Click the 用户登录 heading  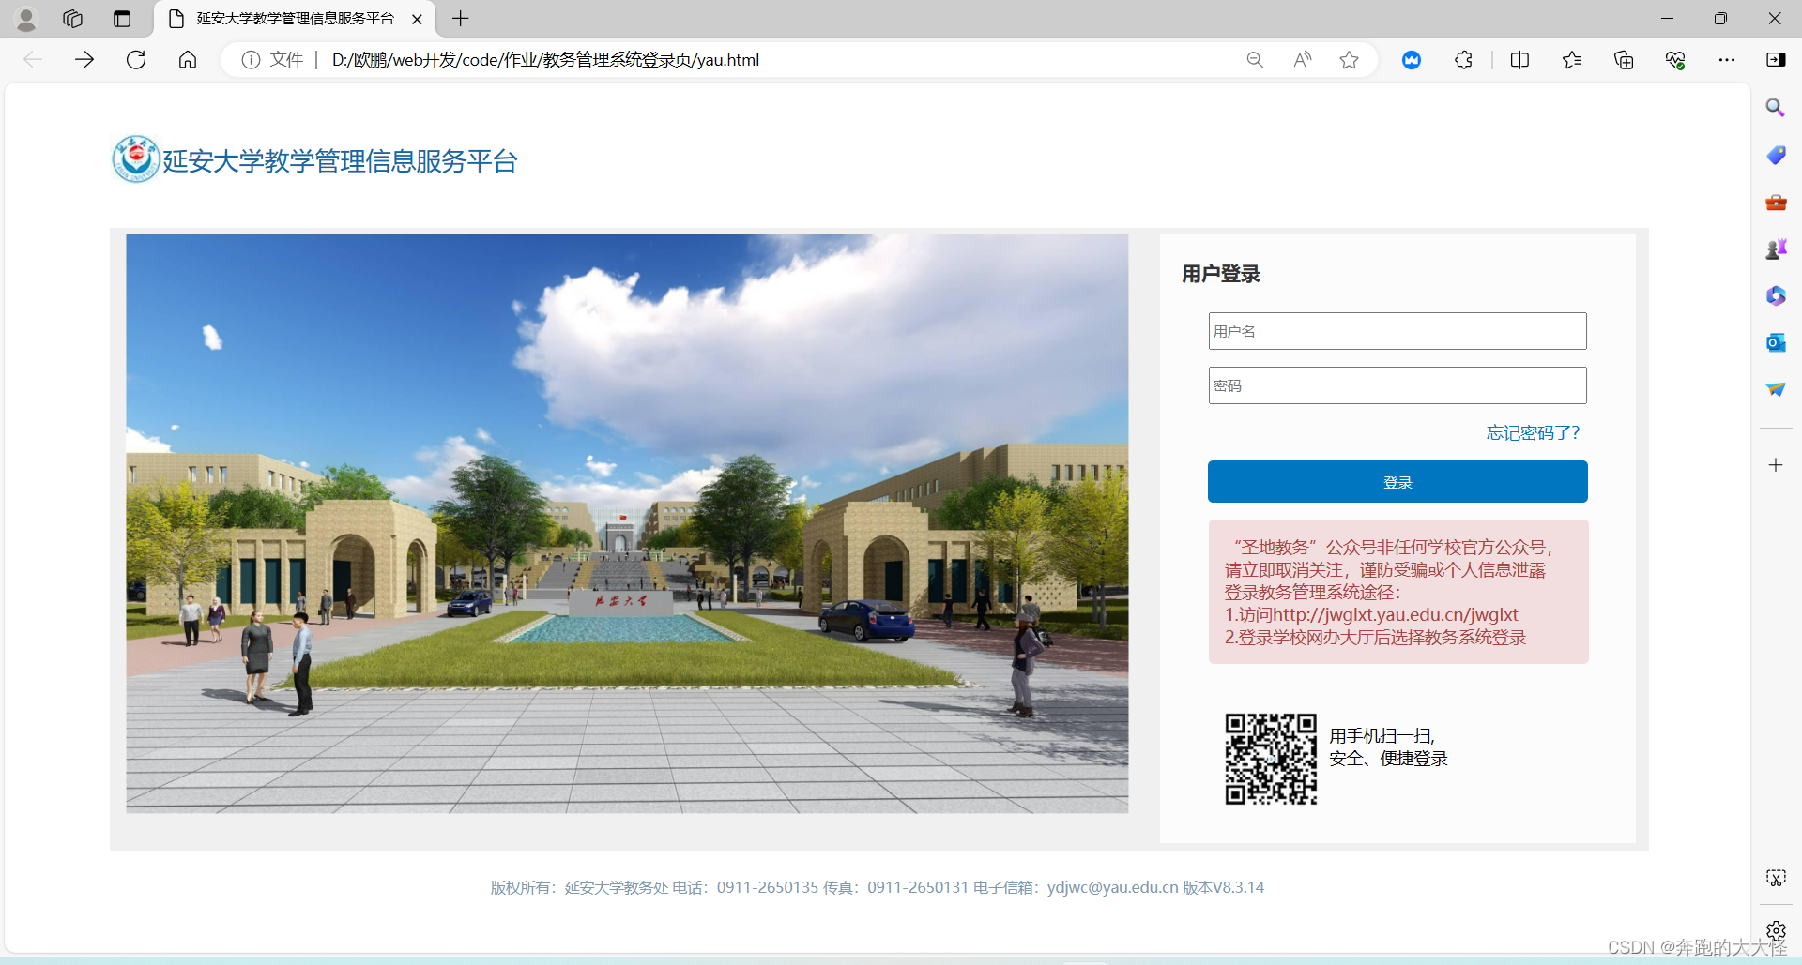1220,274
